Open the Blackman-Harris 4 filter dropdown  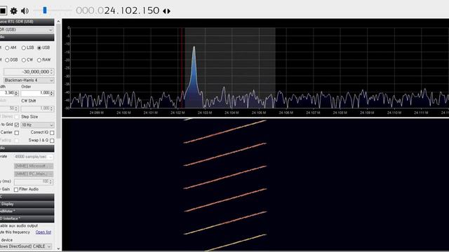(x=29, y=80)
